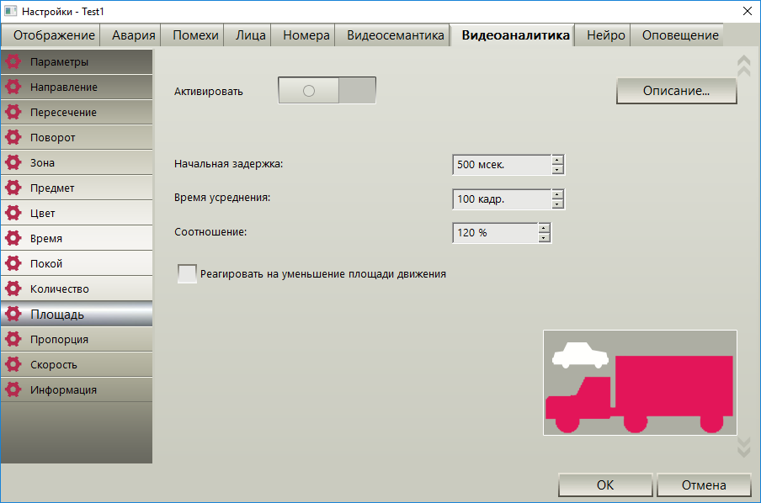Click the 500 мсек. delay field
761x503 pixels.
(x=502, y=165)
